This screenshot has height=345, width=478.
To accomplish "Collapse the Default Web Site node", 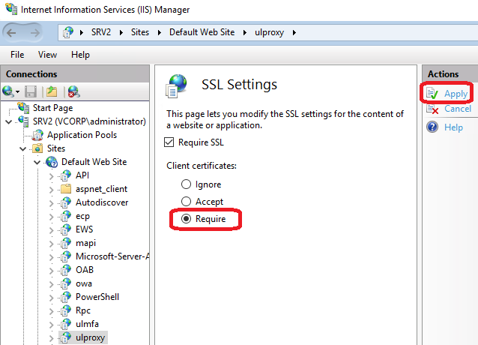I will 37,162.
